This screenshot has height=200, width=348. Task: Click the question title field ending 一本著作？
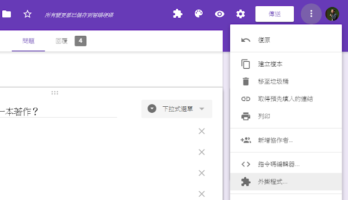[x=58, y=112]
